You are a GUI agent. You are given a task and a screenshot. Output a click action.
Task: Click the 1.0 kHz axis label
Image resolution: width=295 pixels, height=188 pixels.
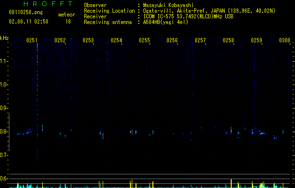[x=4, y=85]
